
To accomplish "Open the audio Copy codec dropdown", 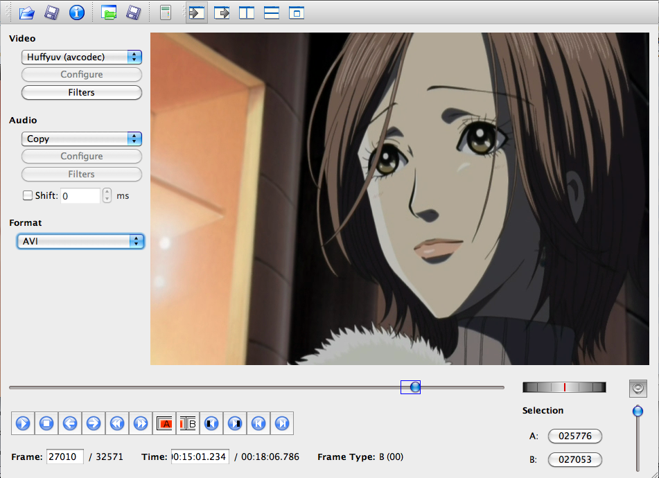I will [x=82, y=139].
